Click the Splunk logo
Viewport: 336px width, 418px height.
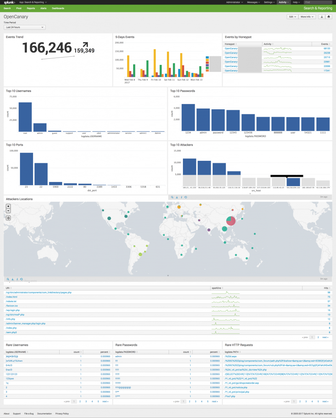[x=9, y=2]
